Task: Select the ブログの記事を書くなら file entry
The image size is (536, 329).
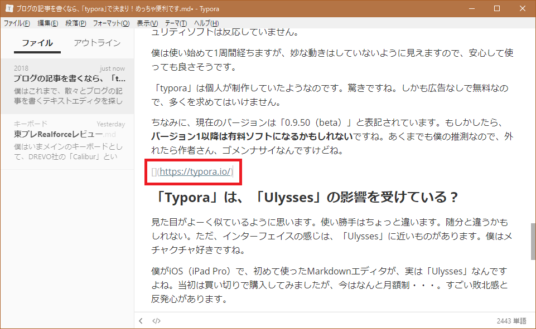Action: [x=67, y=86]
